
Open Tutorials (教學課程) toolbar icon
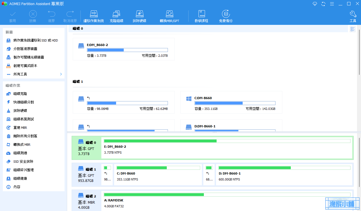tap(201, 16)
